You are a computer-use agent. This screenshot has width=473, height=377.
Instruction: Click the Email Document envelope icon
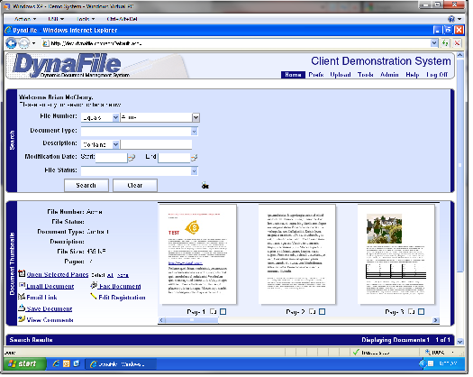(x=22, y=285)
